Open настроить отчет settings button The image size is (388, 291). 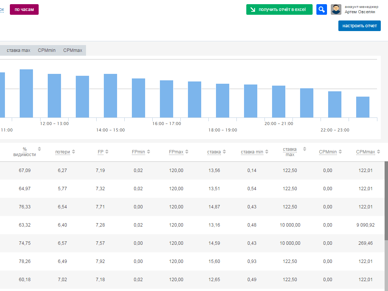(x=359, y=26)
